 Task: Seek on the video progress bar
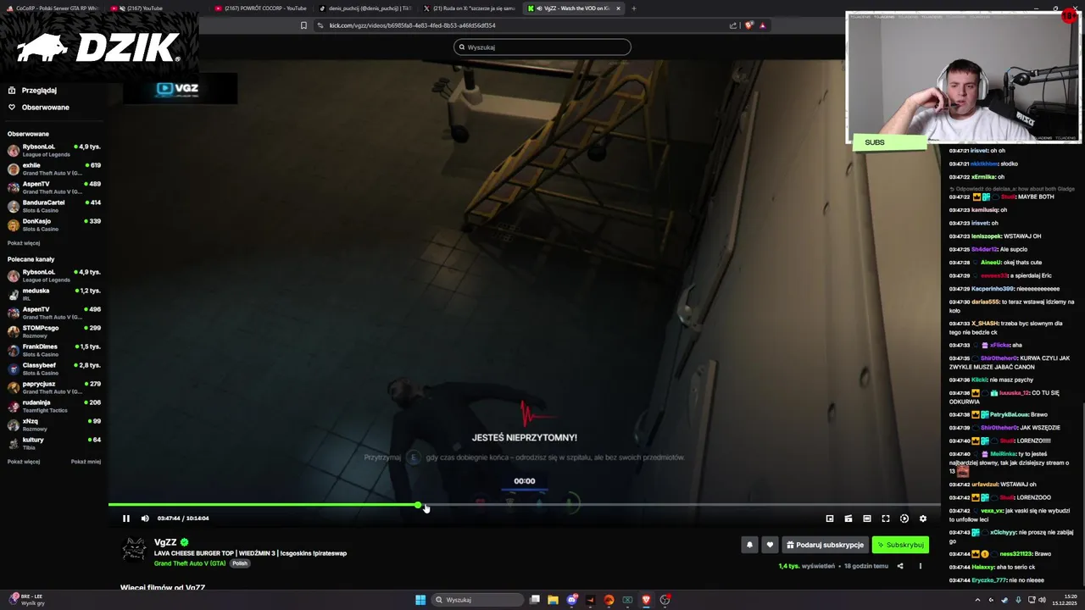click(525, 505)
